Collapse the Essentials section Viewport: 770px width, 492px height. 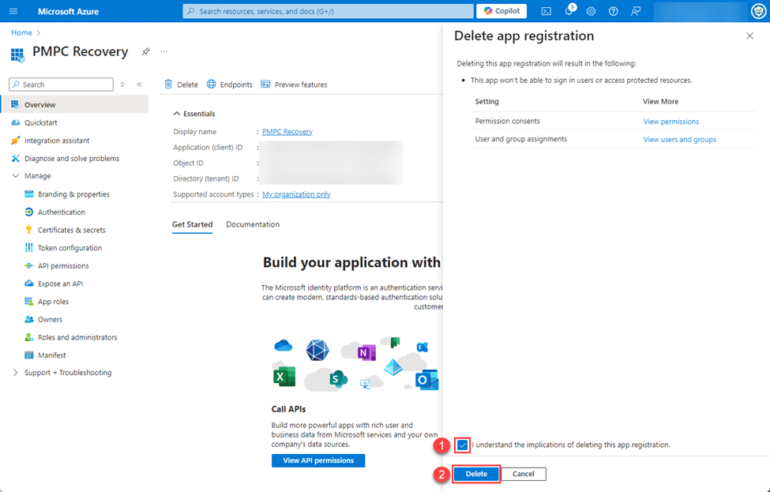tap(176, 114)
